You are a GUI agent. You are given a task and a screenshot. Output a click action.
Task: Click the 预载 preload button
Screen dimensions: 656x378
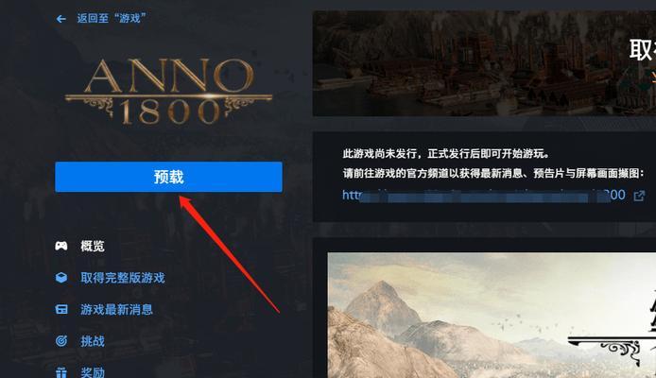coord(168,177)
